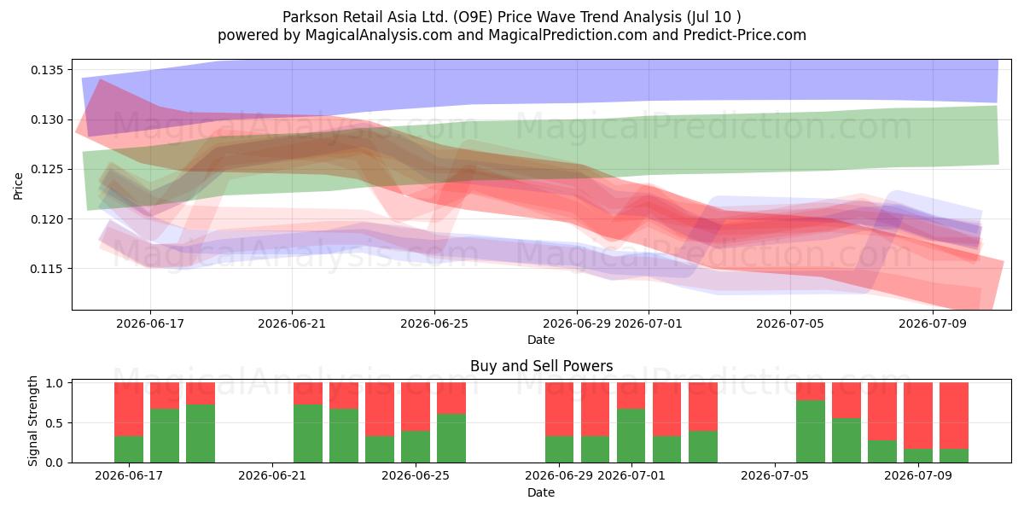Click 2026-06-29 on the price chart axis
This screenshot has height=512, width=1024.
click(x=576, y=323)
